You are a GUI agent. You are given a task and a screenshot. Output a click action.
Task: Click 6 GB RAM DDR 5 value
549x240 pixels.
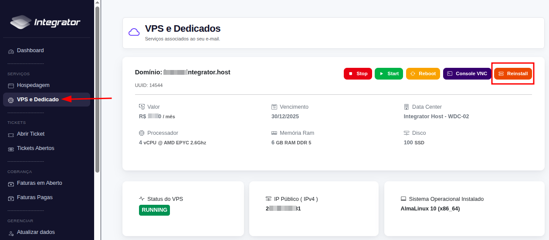(x=291, y=143)
